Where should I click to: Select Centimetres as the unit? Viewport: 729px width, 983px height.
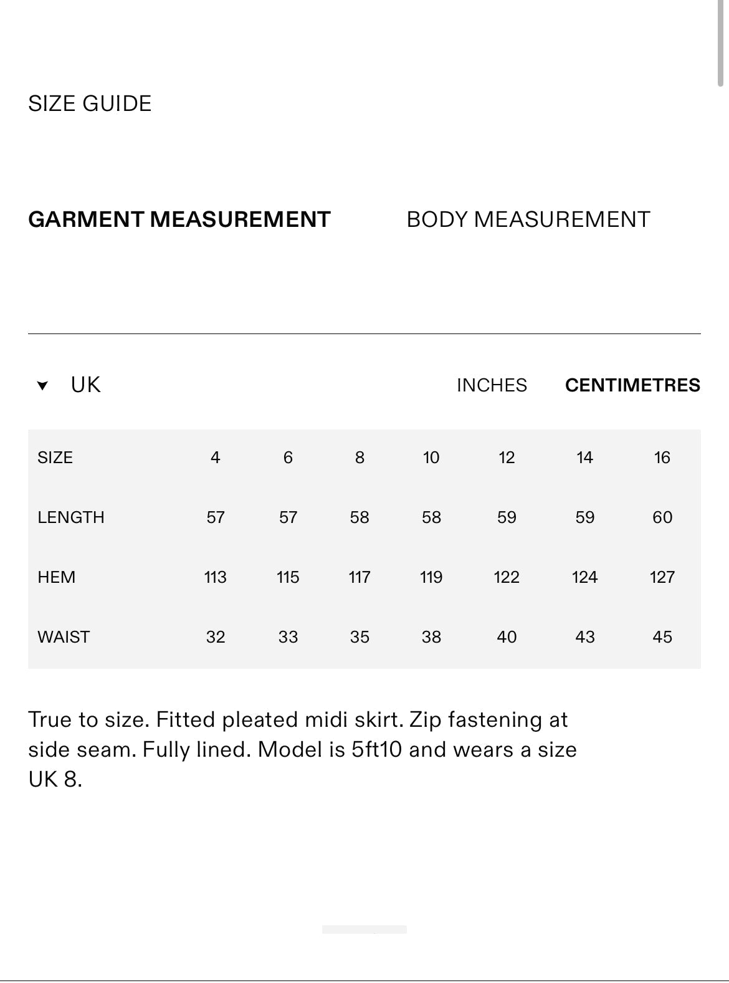pyautogui.click(x=632, y=385)
